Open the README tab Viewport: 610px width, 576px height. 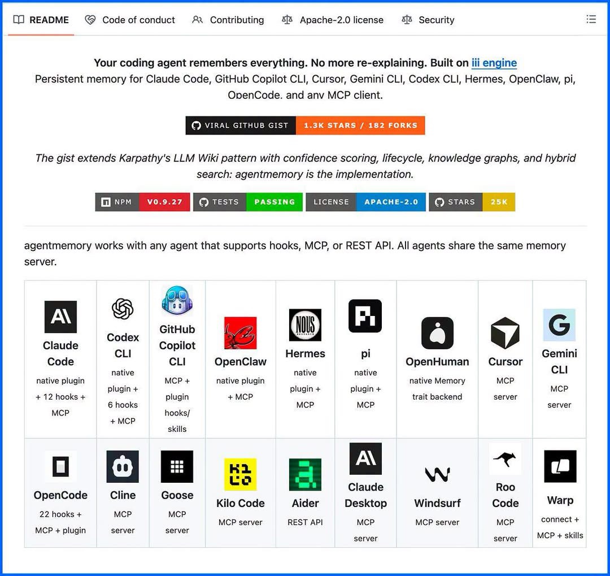pos(41,20)
